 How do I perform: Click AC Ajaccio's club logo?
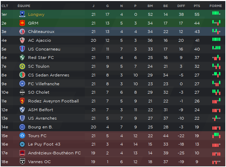pyautogui.click(x=22, y=40)
